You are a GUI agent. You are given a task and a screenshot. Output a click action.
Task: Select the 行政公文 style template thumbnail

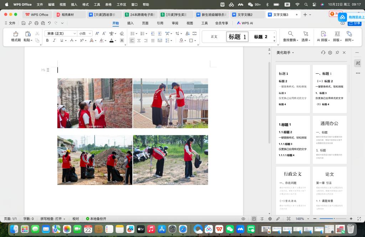[293, 191]
